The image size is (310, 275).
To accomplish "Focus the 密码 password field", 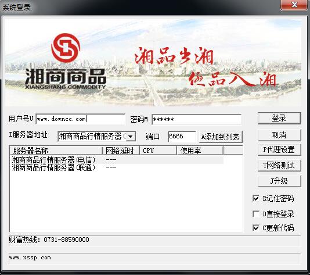I will pyautogui.click(x=196, y=119).
